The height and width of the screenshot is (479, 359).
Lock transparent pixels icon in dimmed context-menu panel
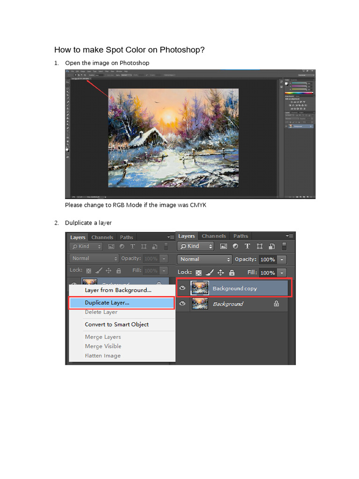[x=88, y=271]
